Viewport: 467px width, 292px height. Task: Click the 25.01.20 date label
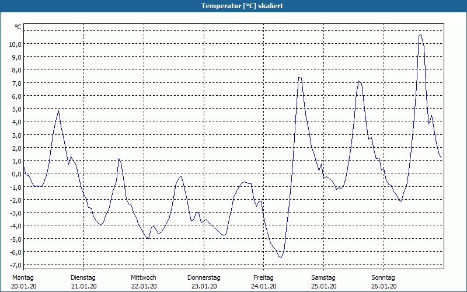click(x=324, y=286)
